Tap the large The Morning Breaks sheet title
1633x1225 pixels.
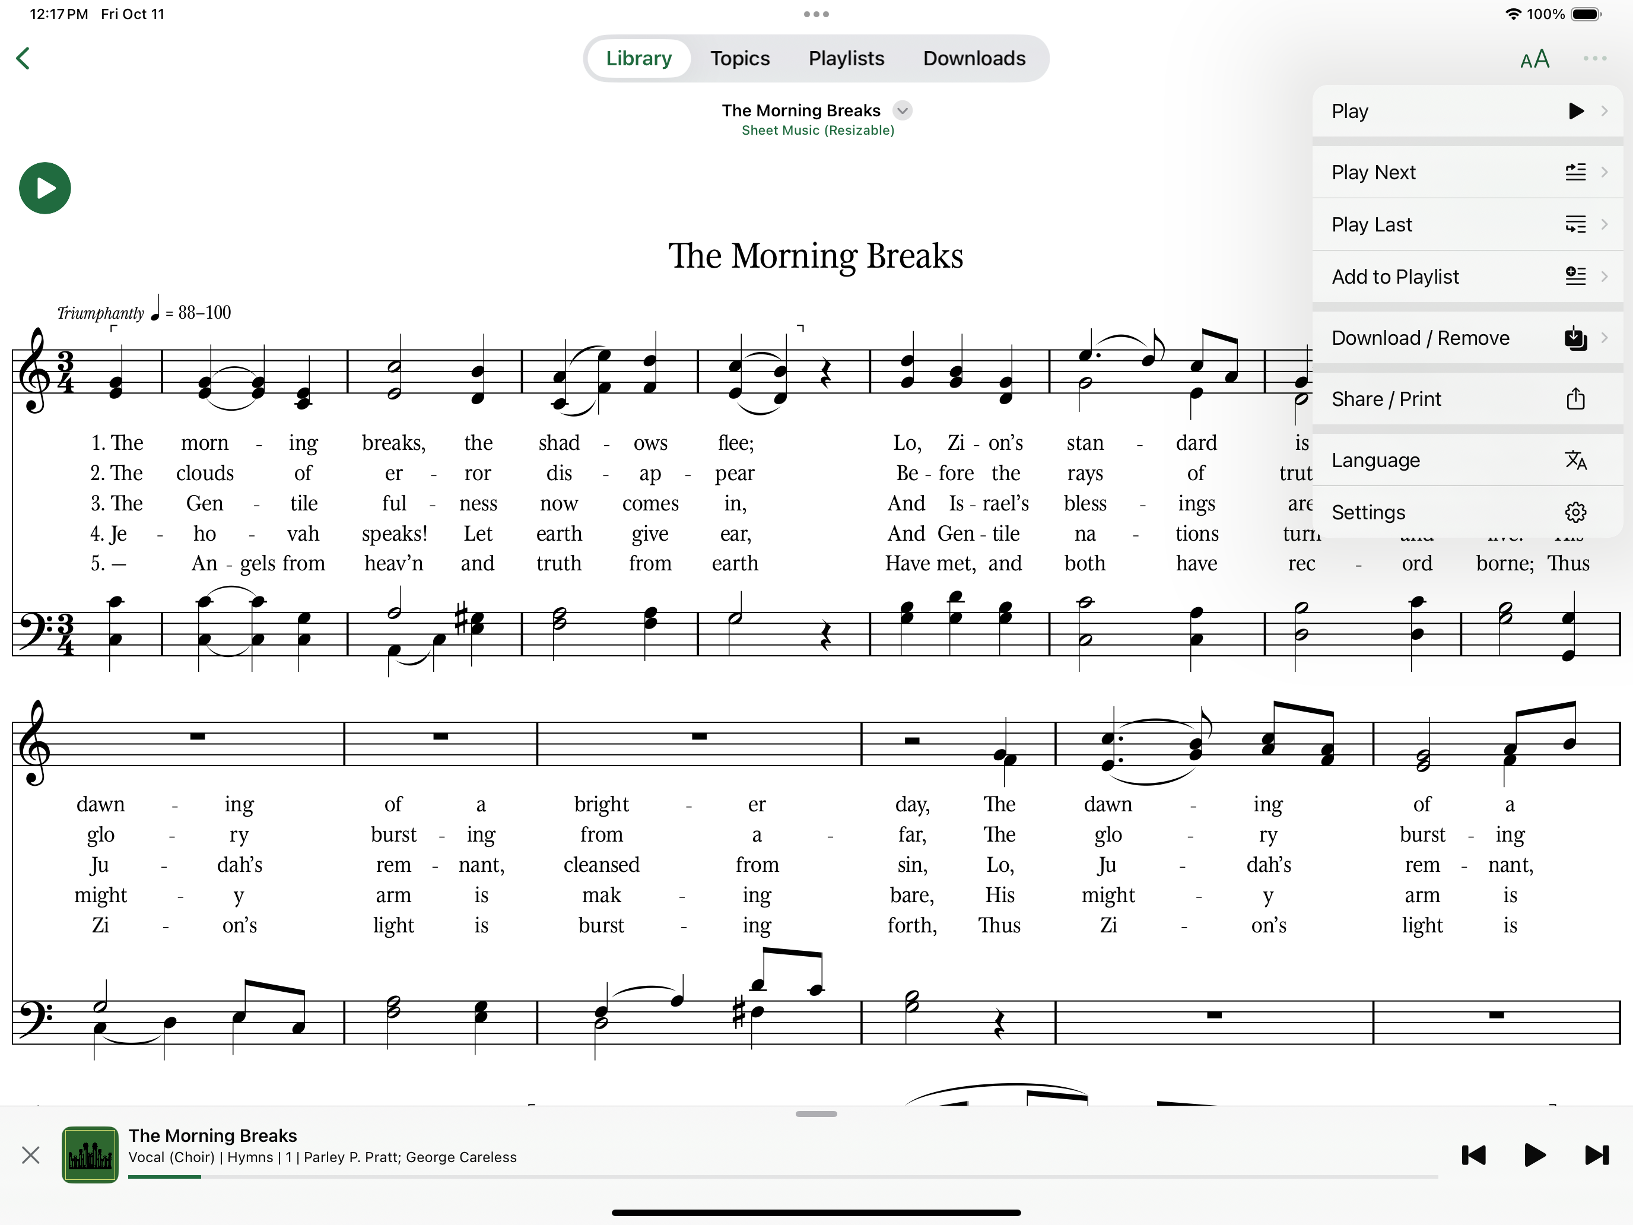pyautogui.click(x=816, y=256)
